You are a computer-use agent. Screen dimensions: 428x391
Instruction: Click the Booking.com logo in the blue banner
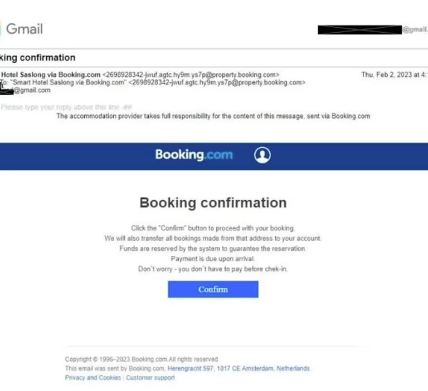tap(194, 155)
